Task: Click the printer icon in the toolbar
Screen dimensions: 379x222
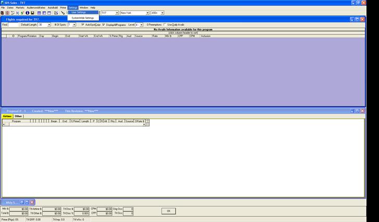Action: [56, 13]
